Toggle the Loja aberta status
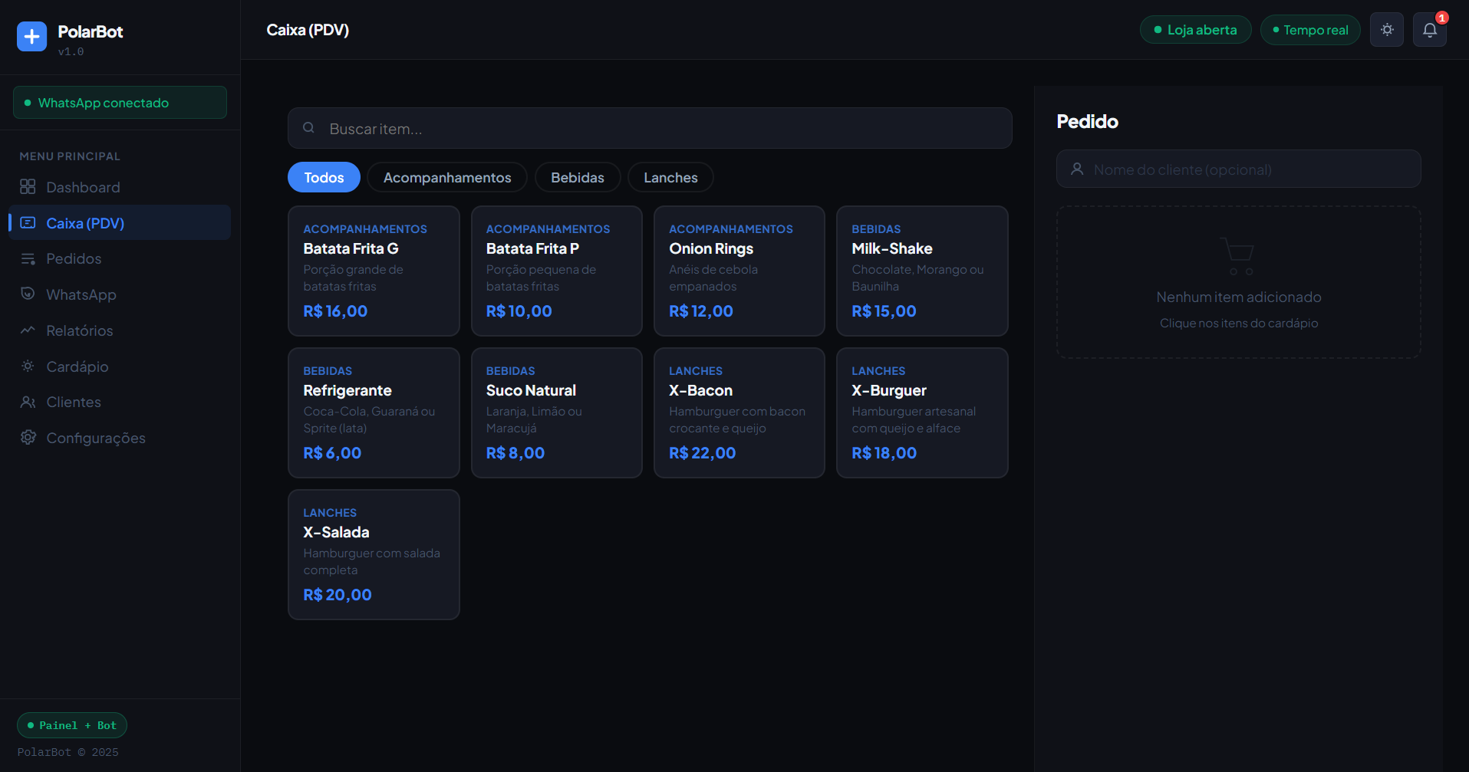 [x=1194, y=30]
